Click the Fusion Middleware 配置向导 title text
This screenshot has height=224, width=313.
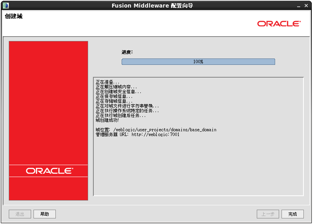152,6
